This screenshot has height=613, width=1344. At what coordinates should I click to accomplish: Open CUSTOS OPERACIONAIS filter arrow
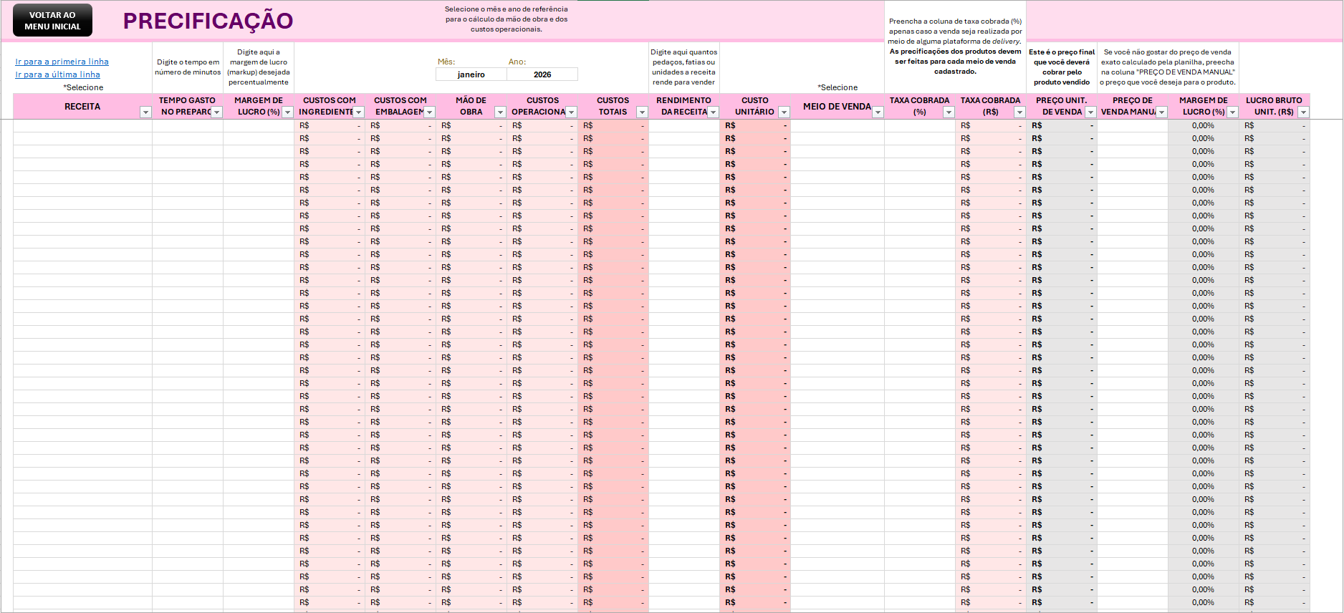pyautogui.click(x=571, y=112)
